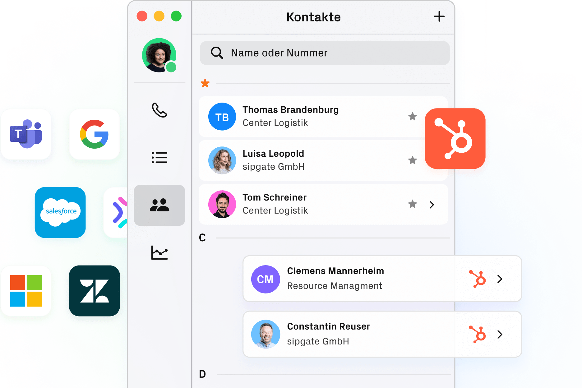Screen dimensions: 582x388
Task: Open Luisa Leopold contact name
Action: (x=273, y=154)
